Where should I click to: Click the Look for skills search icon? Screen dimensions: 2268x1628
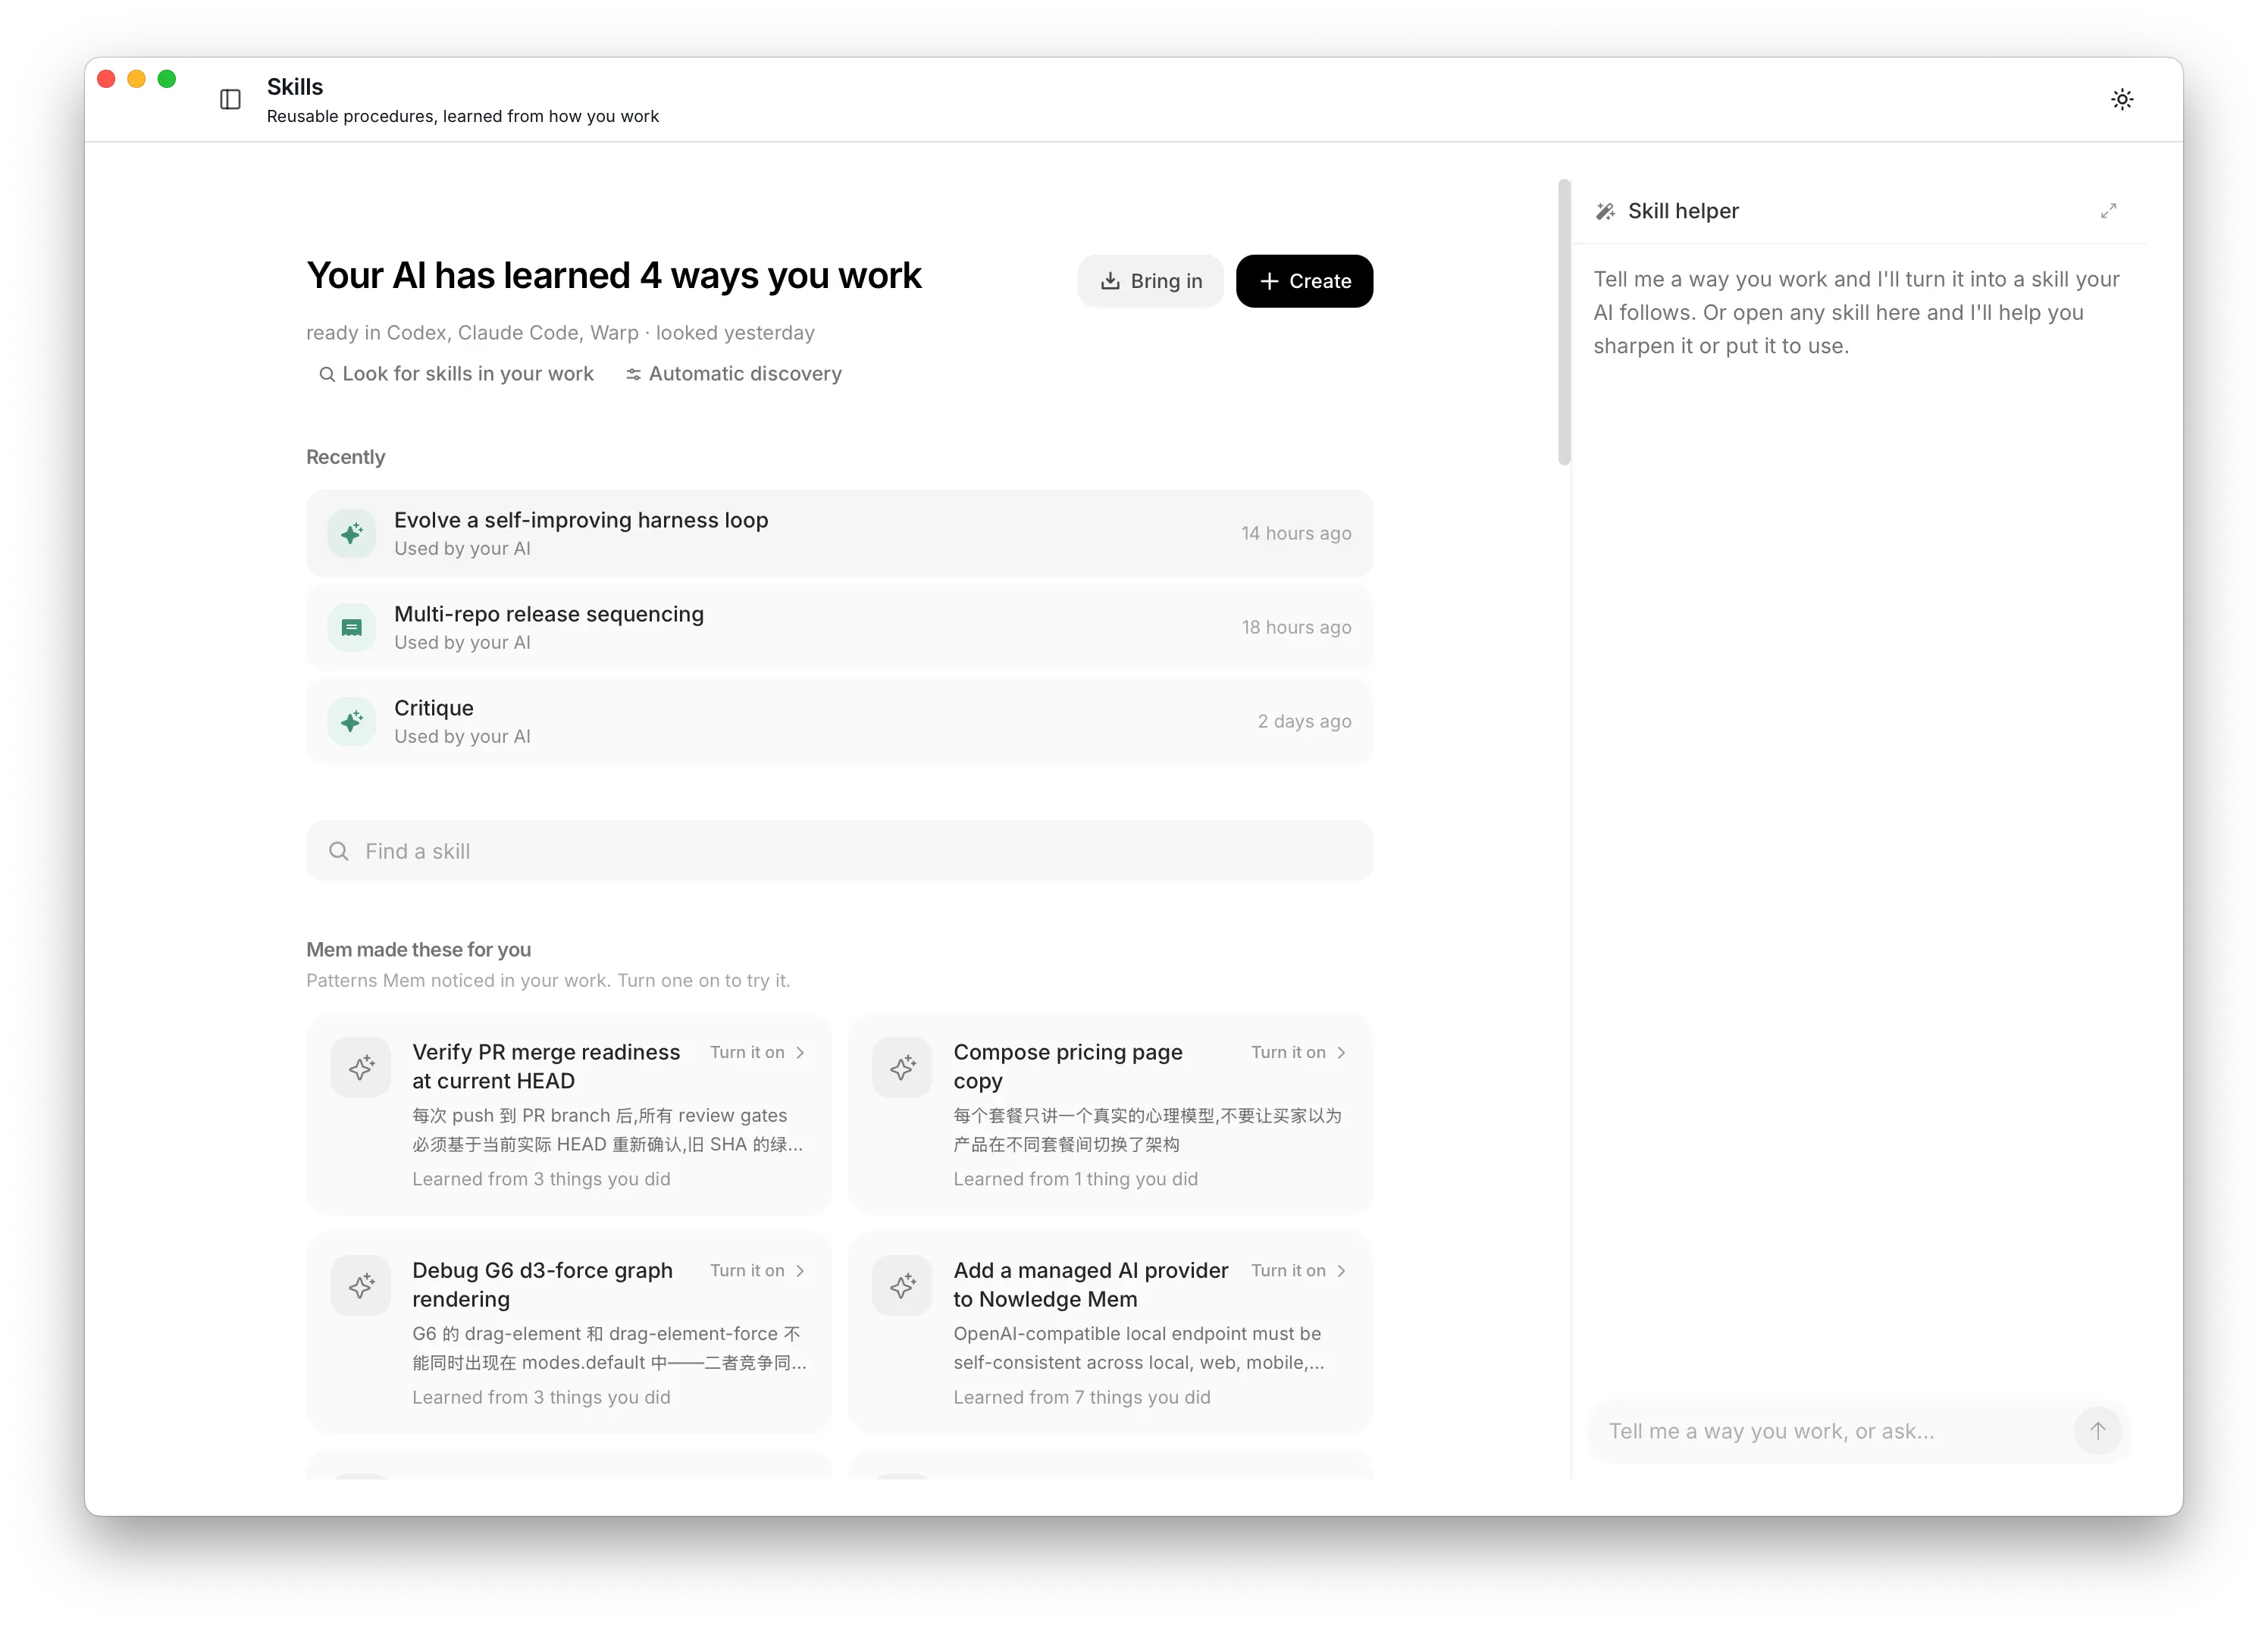[326, 374]
